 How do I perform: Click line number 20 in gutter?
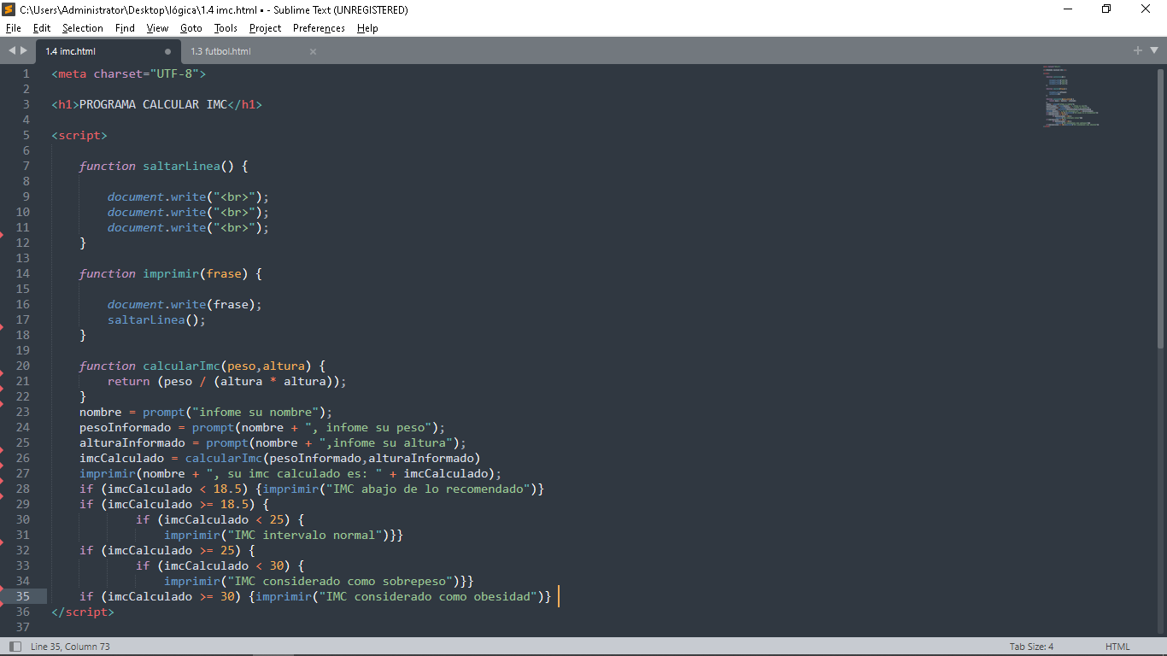click(23, 366)
